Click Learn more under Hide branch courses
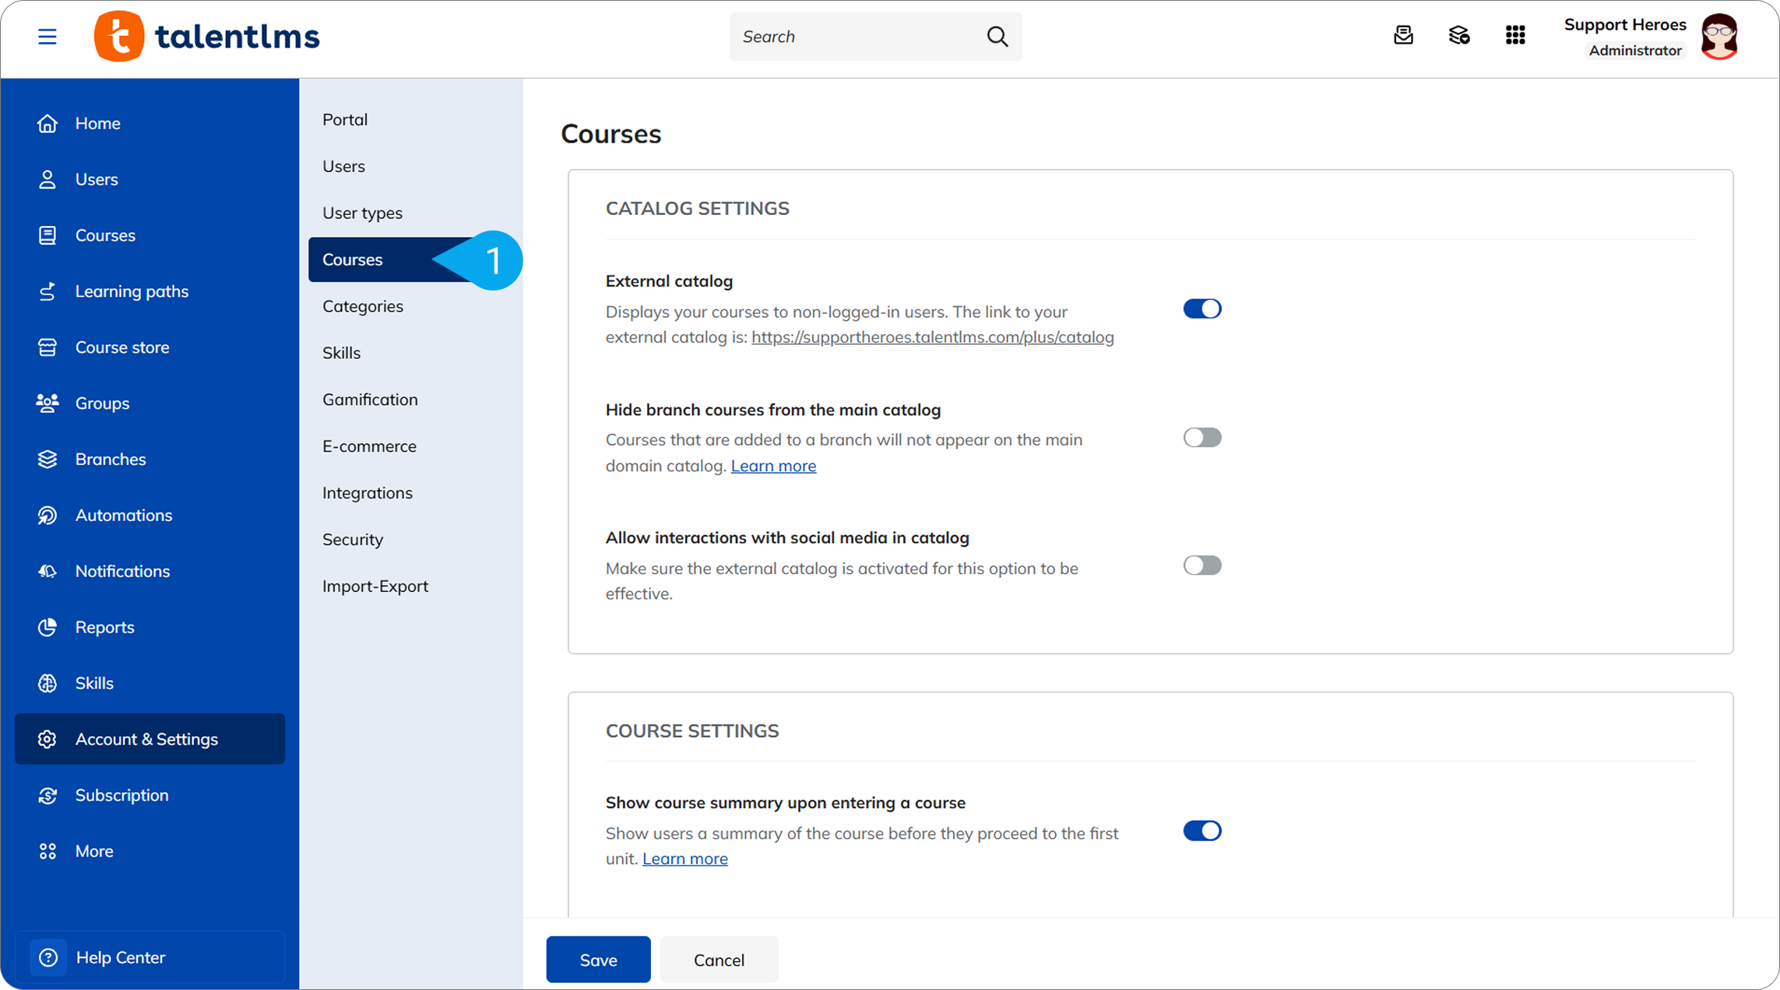The image size is (1780, 990). coord(773,466)
